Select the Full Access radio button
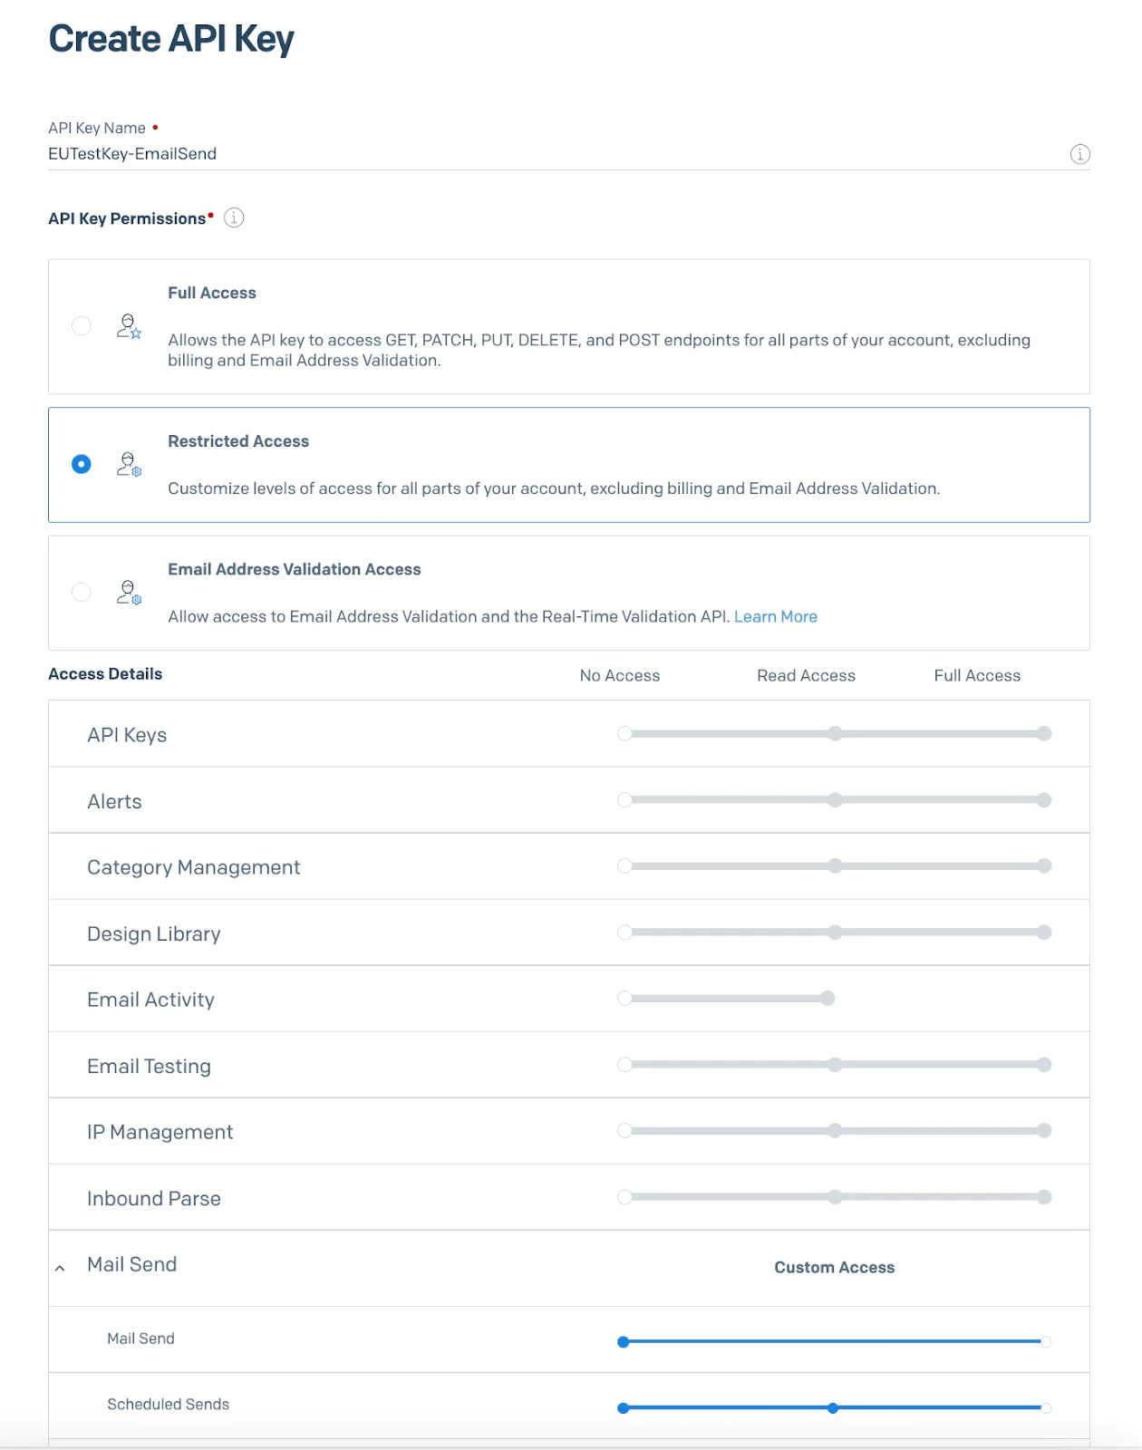The width and height of the screenshot is (1142, 1450). coord(82,325)
